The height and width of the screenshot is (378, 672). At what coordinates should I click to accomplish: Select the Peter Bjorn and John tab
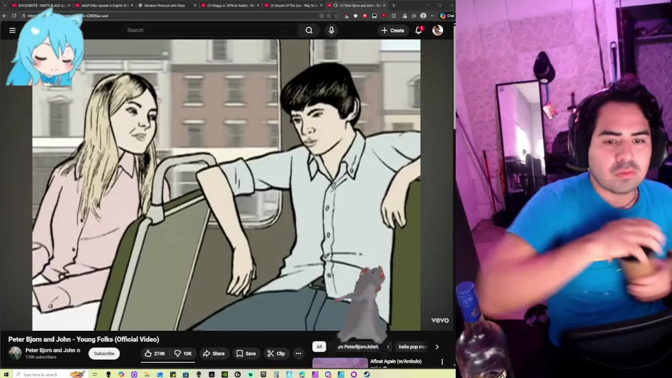pos(357,5)
